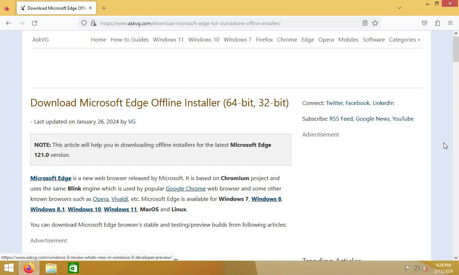Open bold Microsoft Edge article link

coord(51,178)
